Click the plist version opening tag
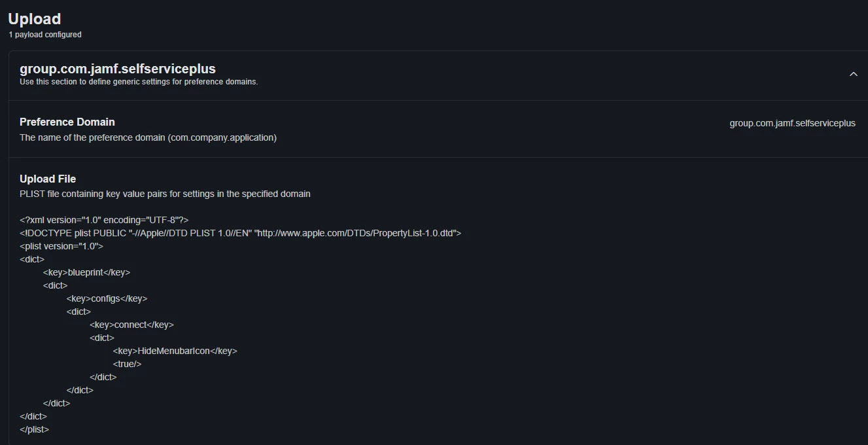The image size is (868, 445). click(61, 246)
